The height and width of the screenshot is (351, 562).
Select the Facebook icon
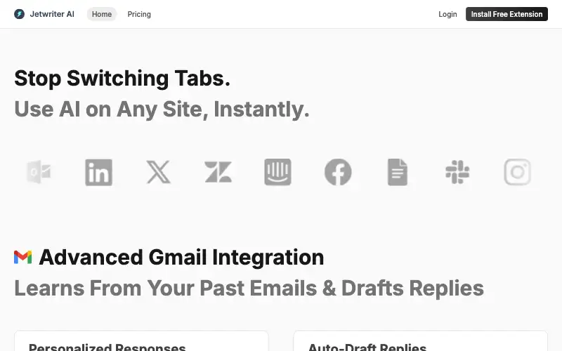[338, 172]
